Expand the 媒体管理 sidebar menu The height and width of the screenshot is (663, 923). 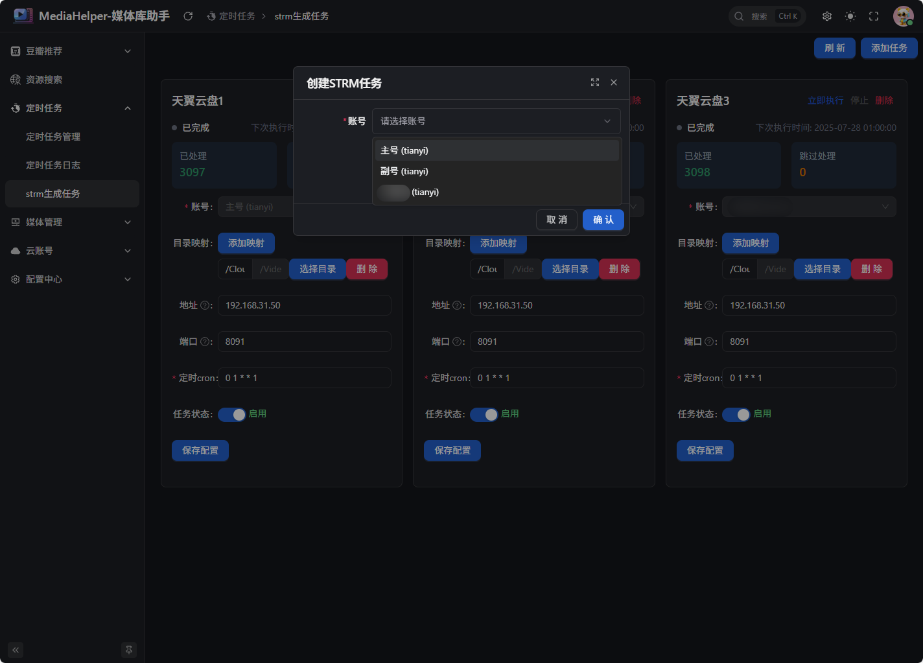(x=72, y=222)
